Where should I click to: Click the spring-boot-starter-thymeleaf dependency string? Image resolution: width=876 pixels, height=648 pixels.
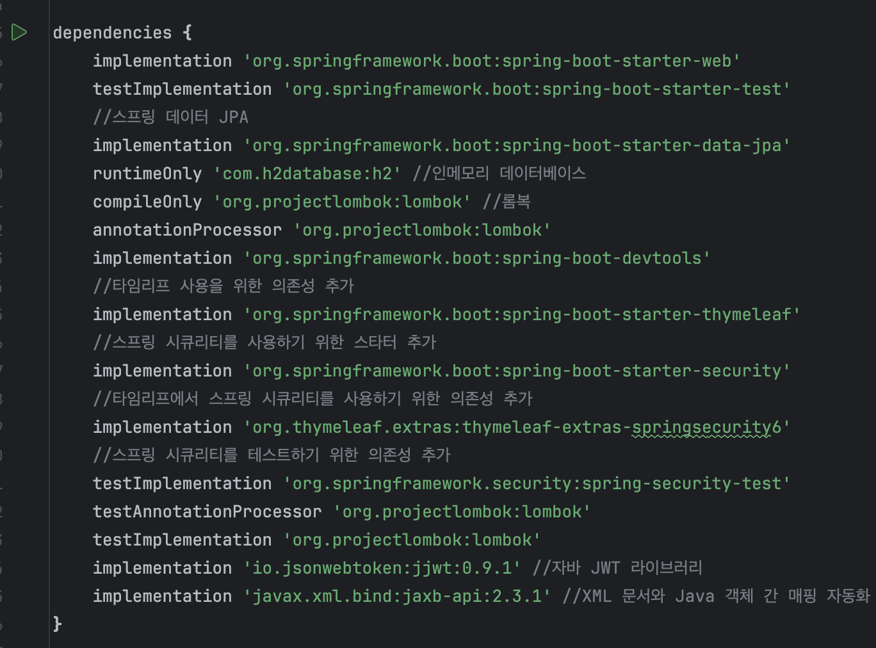pyautogui.click(x=522, y=314)
